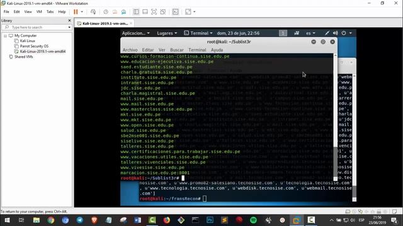
Task: Take a snapshot of the virtual machine
Action: point(106,12)
